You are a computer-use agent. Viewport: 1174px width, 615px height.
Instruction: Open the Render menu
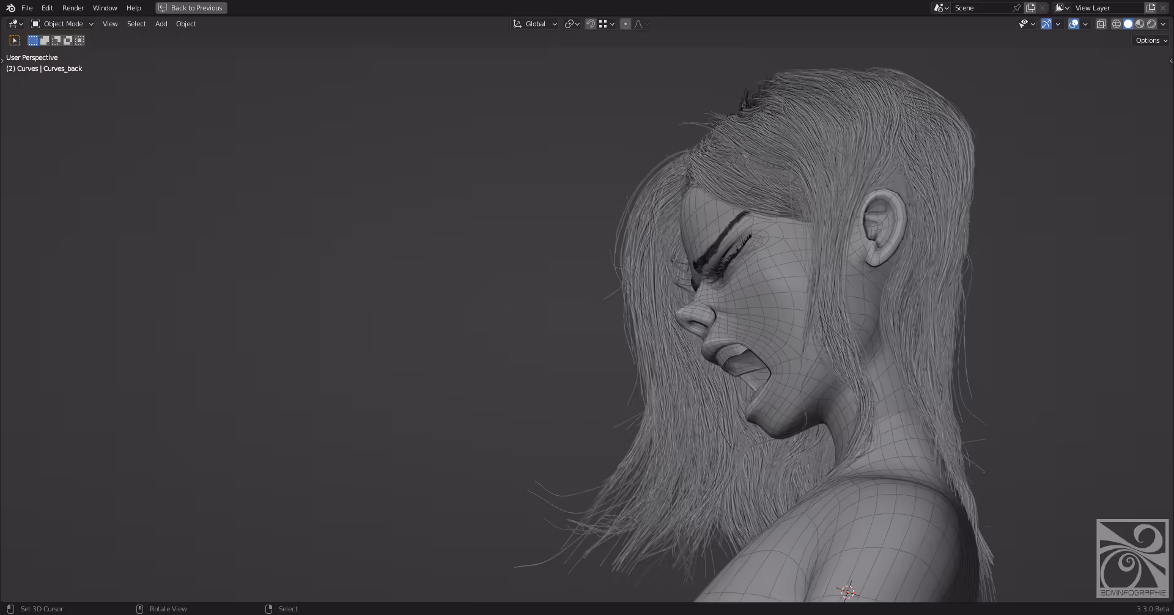[x=73, y=8]
